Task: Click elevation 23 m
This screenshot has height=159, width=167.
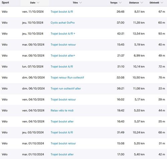Action: click(162, 89)
